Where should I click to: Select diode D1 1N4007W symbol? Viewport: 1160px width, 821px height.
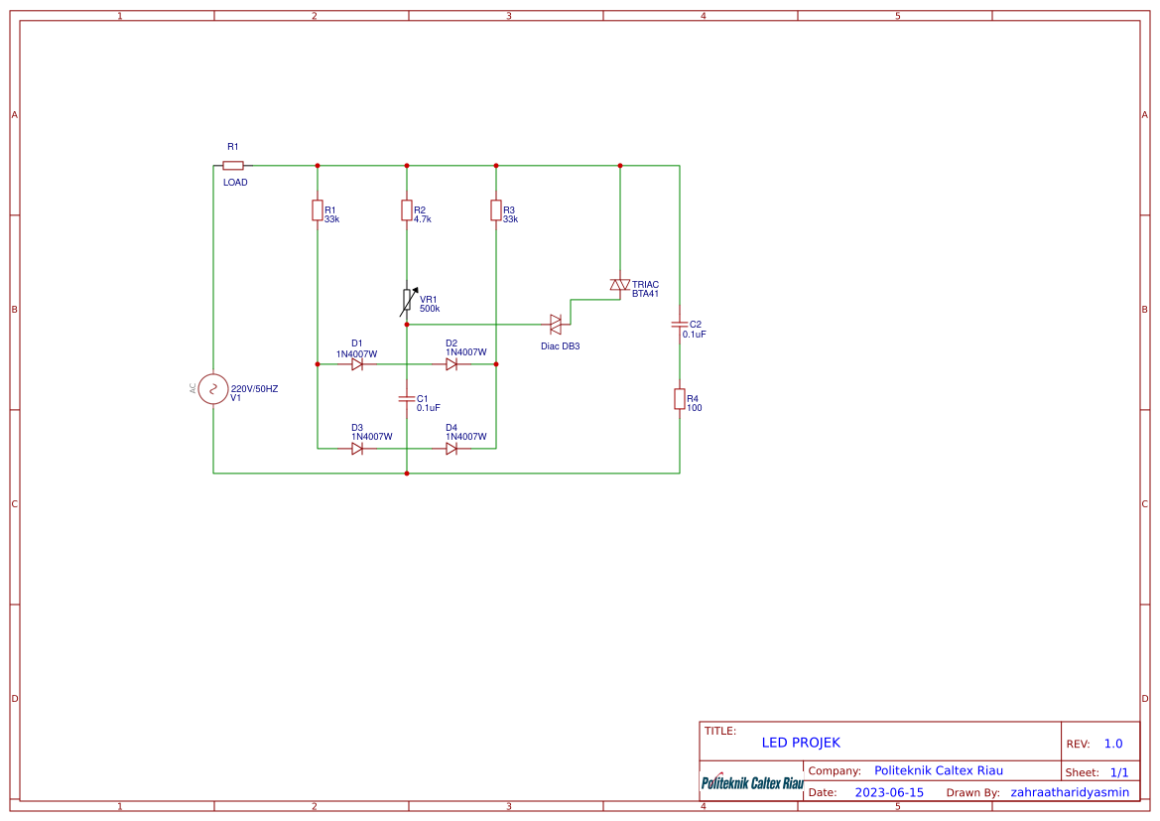(357, 364)
